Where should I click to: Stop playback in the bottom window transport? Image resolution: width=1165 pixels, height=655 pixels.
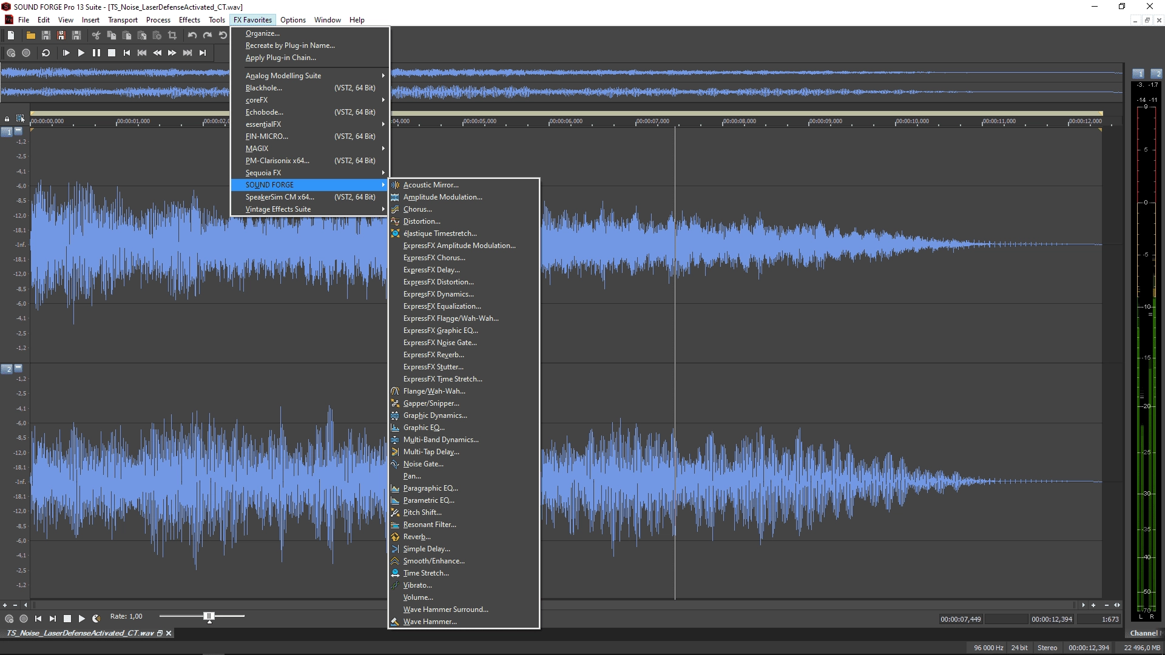tap(67, 619)
